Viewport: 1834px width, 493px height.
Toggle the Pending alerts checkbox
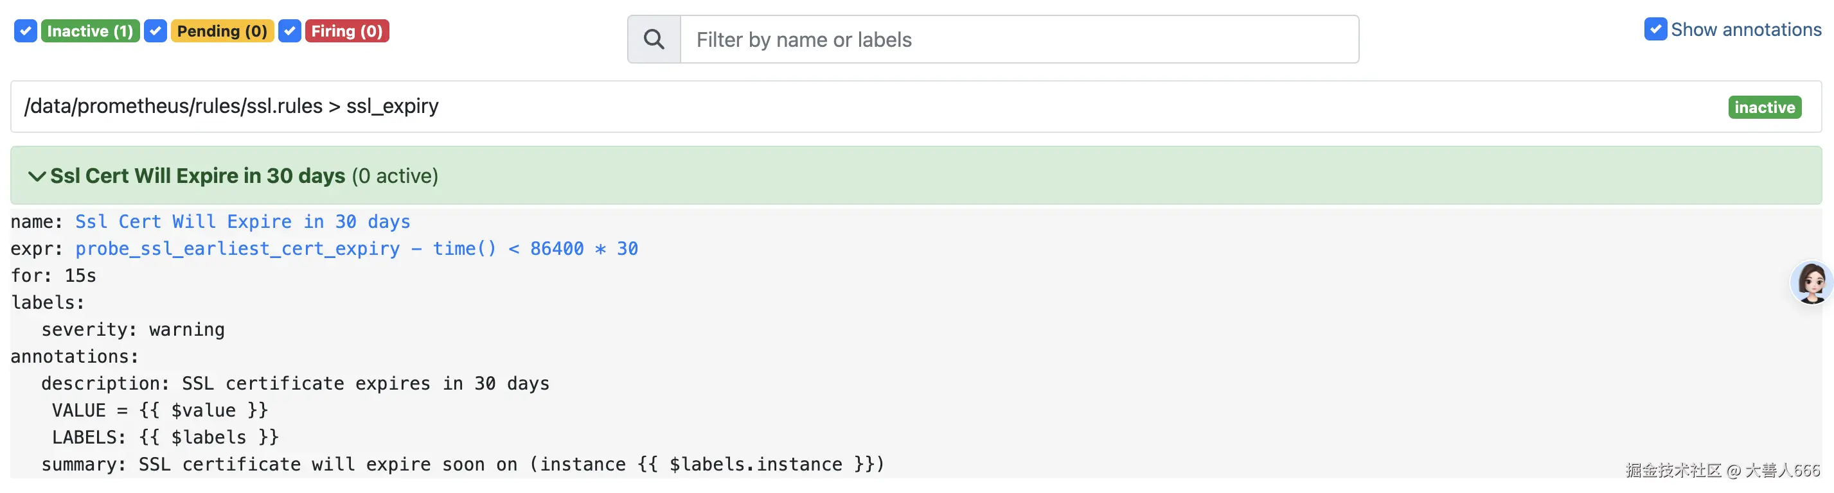coord(156,31)
